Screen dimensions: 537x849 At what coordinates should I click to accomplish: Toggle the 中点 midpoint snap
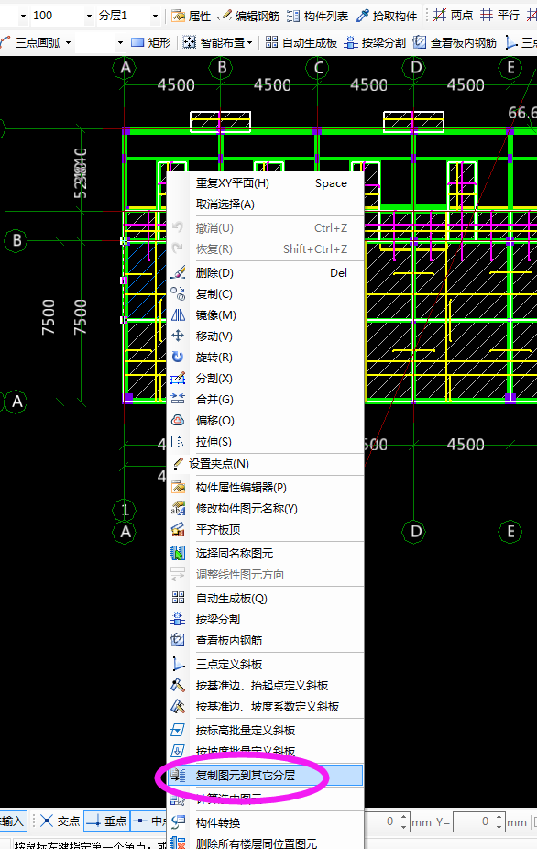click(149, 821)
